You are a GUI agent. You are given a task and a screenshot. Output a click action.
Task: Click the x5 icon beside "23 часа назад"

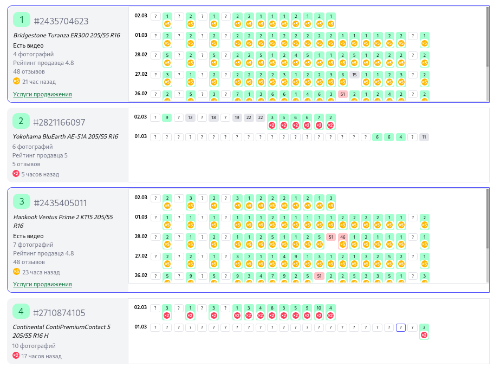(x=16, y=272)
